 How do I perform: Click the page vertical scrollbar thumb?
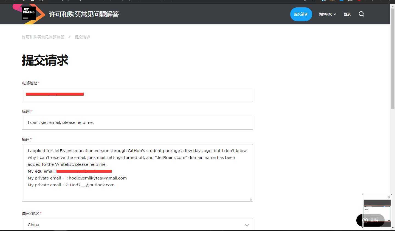(393, 58)
